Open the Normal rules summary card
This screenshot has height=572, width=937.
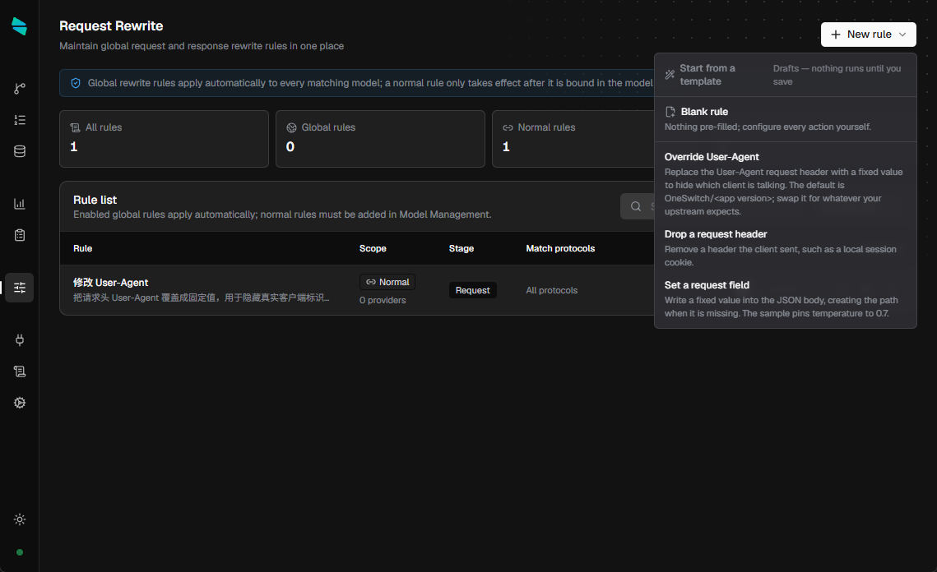(573, 139)
